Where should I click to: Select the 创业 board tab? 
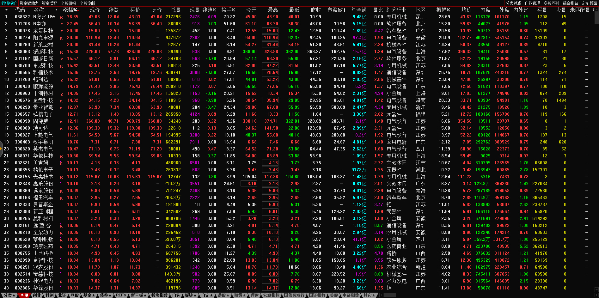tap(37, 295)
